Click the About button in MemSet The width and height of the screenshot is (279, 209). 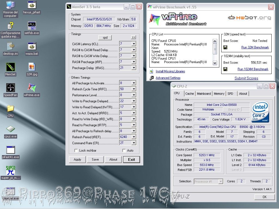[113, 159]
